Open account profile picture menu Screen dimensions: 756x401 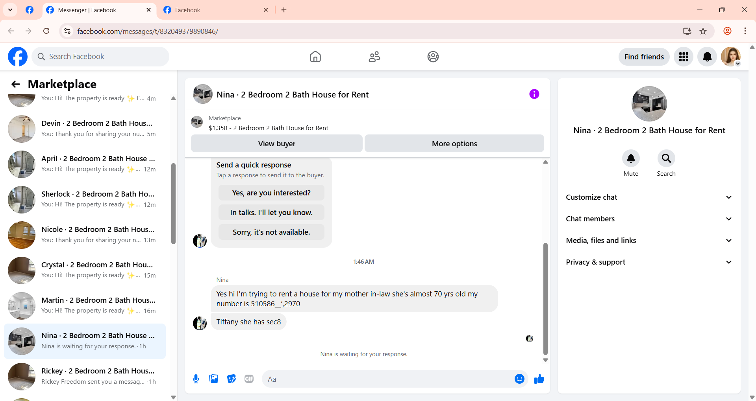pos(731,57)
